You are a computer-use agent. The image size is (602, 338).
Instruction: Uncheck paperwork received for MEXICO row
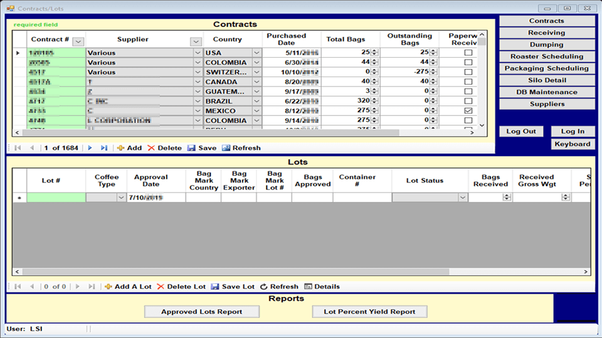coord(468,110)
